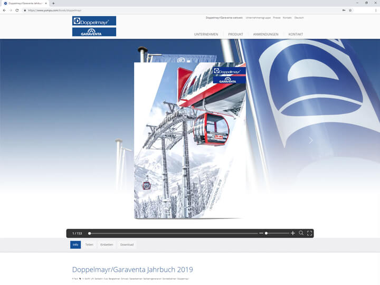This screenshot has height=285, width=380.
Task: Open the KONTAKT main navigation item
Action: [296, 34]
